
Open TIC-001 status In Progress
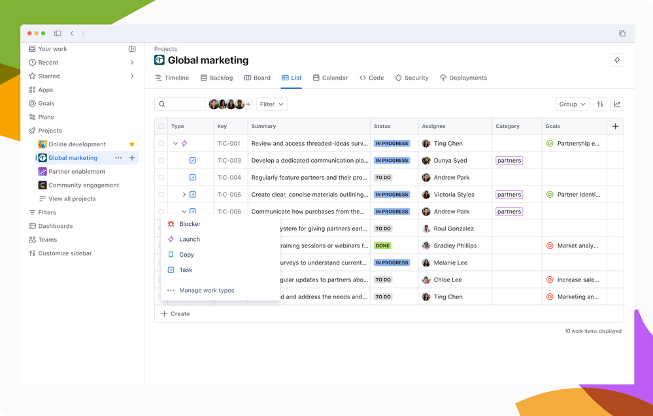pyautogui.click(x=392, y=143)
